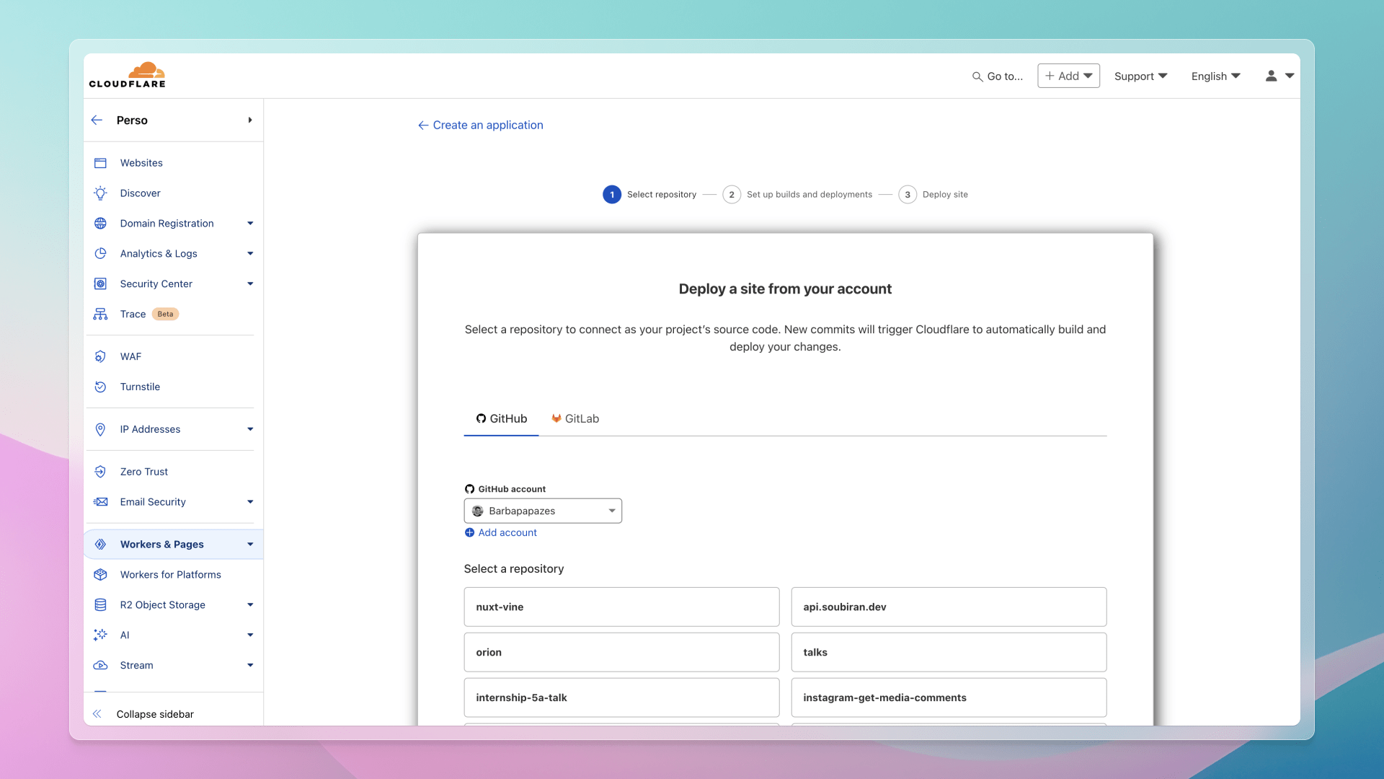Expand the IP Addresses menu
This screenshot has width=1384, height=779.
(x=249, y=429)
